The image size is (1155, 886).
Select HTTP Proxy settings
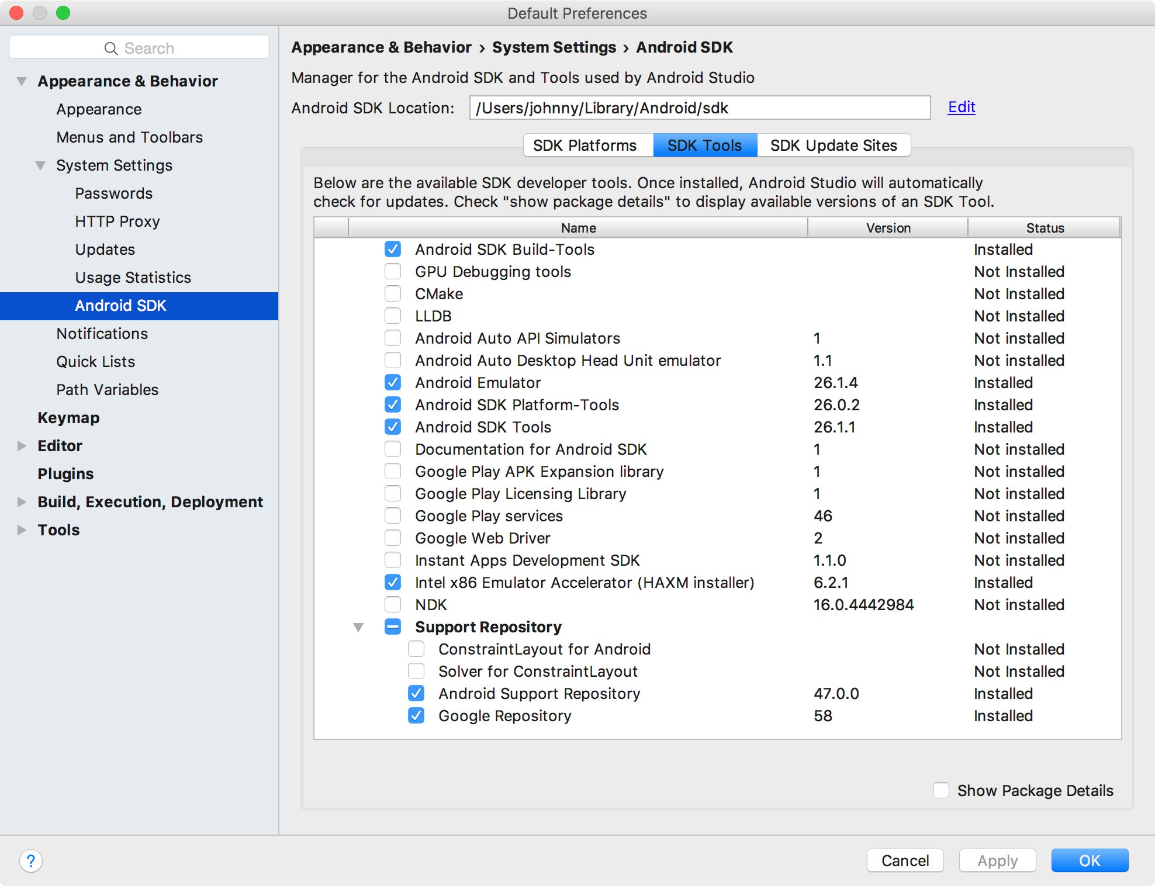coord(117,221)
